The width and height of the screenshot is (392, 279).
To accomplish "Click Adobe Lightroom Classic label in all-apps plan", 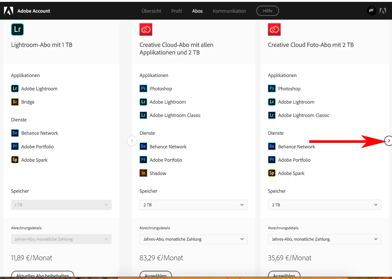I will [175, 115].
